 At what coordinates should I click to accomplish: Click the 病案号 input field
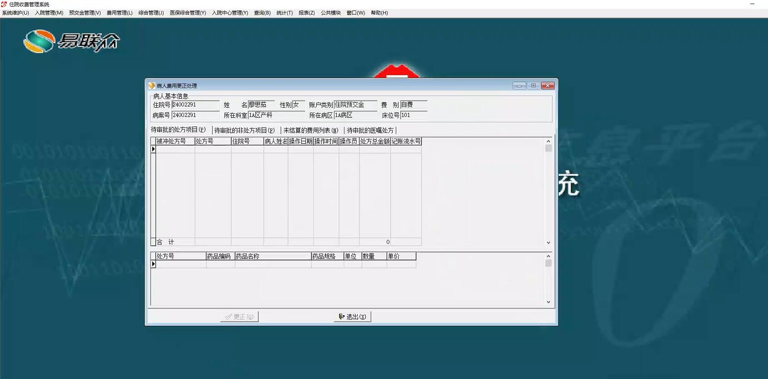195,115
